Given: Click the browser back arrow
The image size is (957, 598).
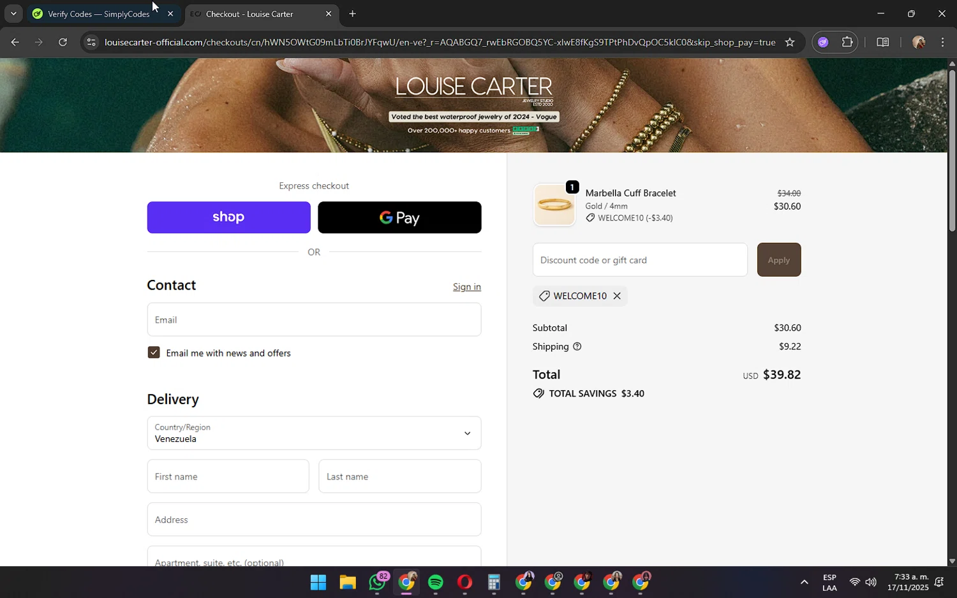Looking at the screenshot, I should [x=14, y=42].
